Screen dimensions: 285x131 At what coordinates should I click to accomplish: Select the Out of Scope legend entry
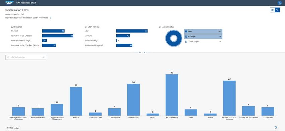click(x=203, y=42)
